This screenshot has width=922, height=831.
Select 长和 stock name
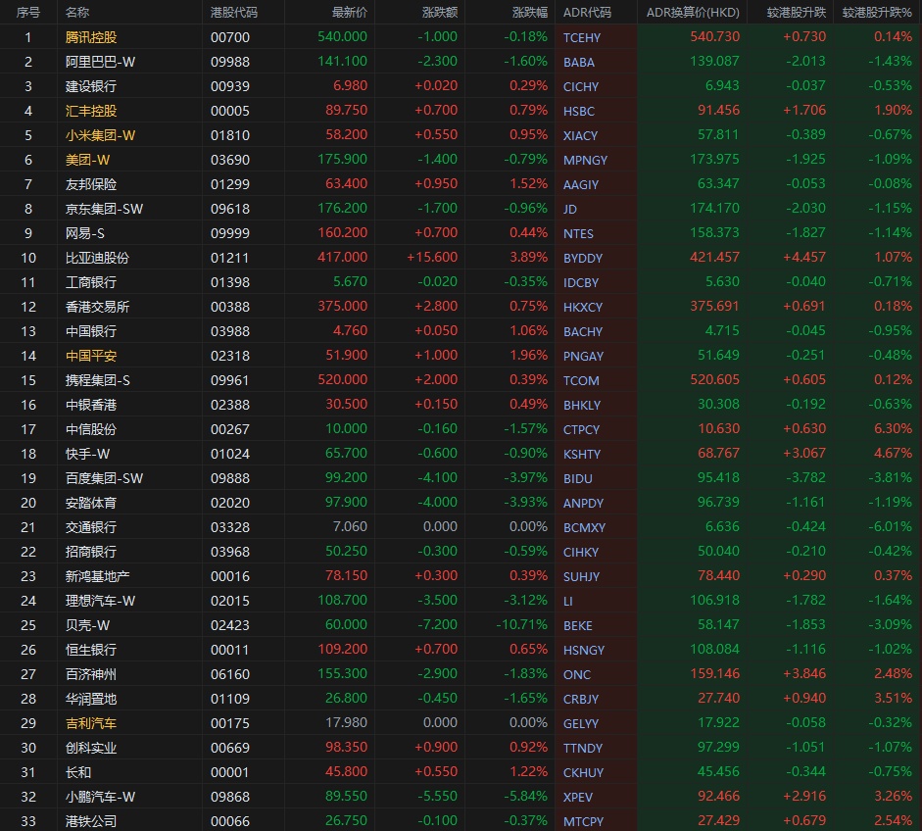point(78,772)
